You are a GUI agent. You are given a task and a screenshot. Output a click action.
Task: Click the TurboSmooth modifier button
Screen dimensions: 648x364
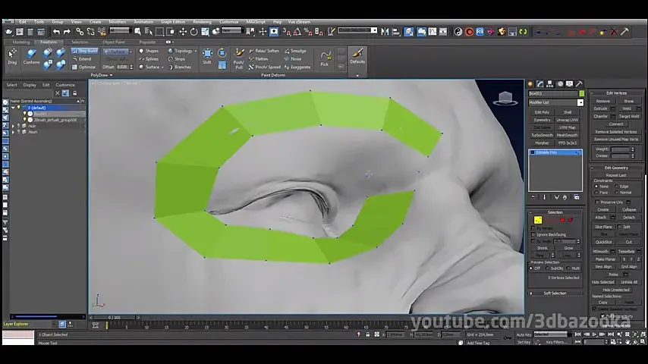[542, 135]
